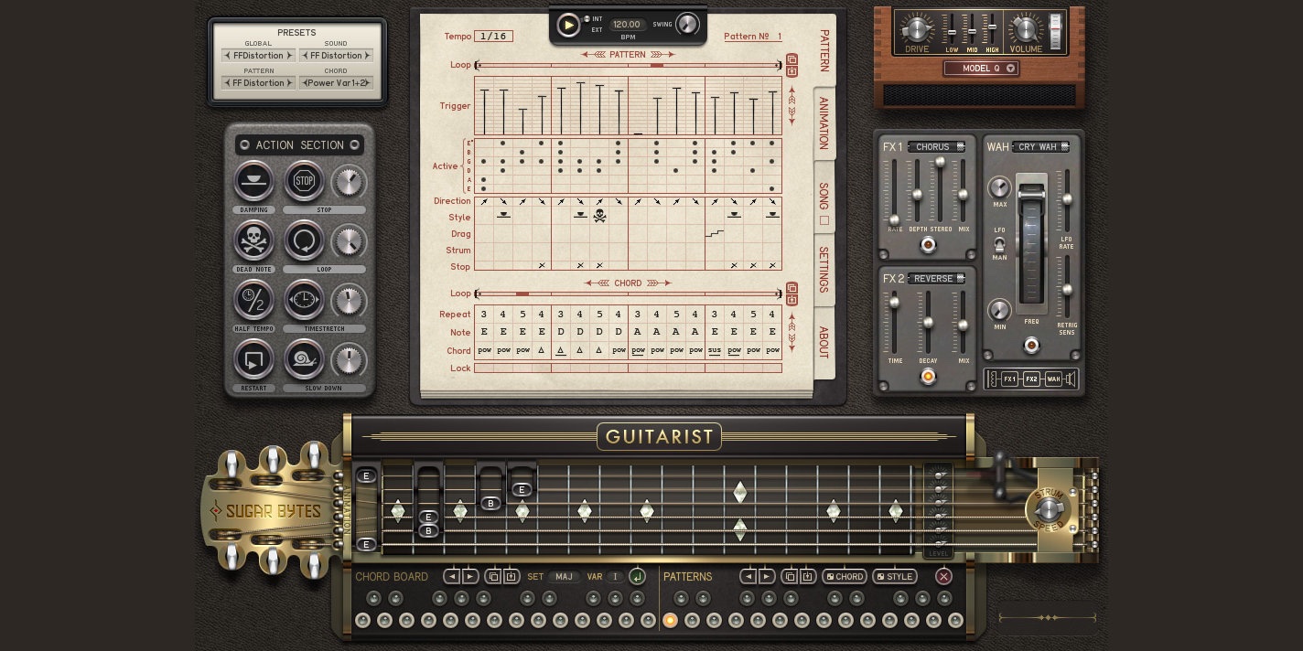Click the Patterns STYLE button
The image size is (1303, 651).
point(894,577)
